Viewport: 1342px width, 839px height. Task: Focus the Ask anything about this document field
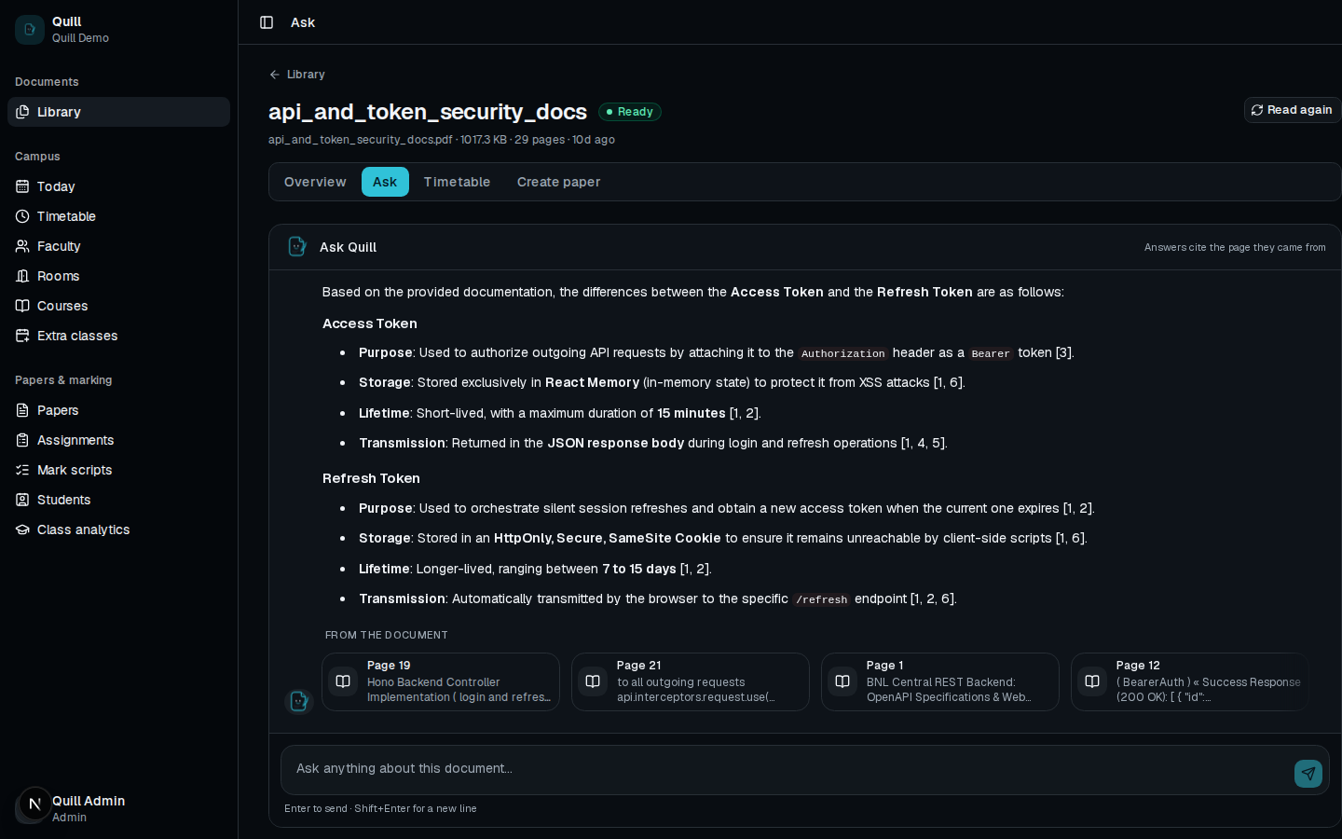(x=786, y=769)
